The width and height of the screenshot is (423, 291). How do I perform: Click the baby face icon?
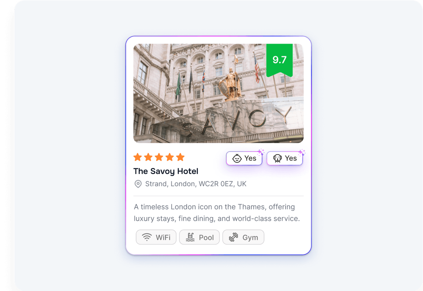pos(237,158)
